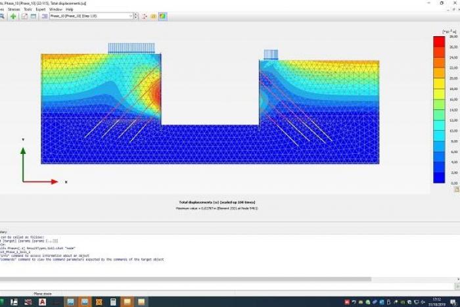Viewport: 460px width, 307px height.
Task: Click the red arrows toolbar icon
Action: coord(145,16)
